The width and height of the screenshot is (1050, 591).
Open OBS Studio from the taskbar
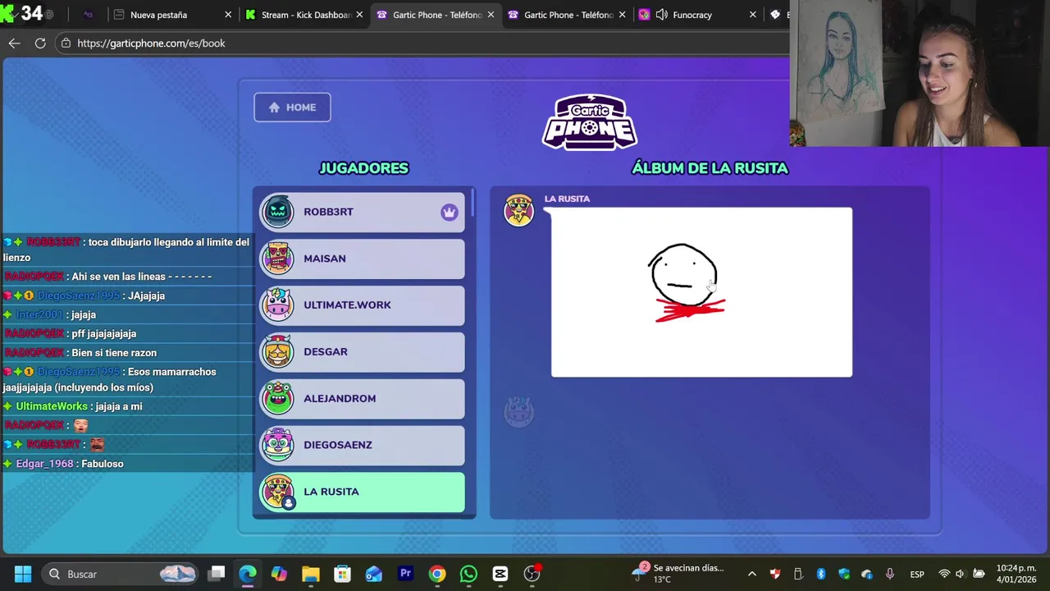click(x=532, y=574)
